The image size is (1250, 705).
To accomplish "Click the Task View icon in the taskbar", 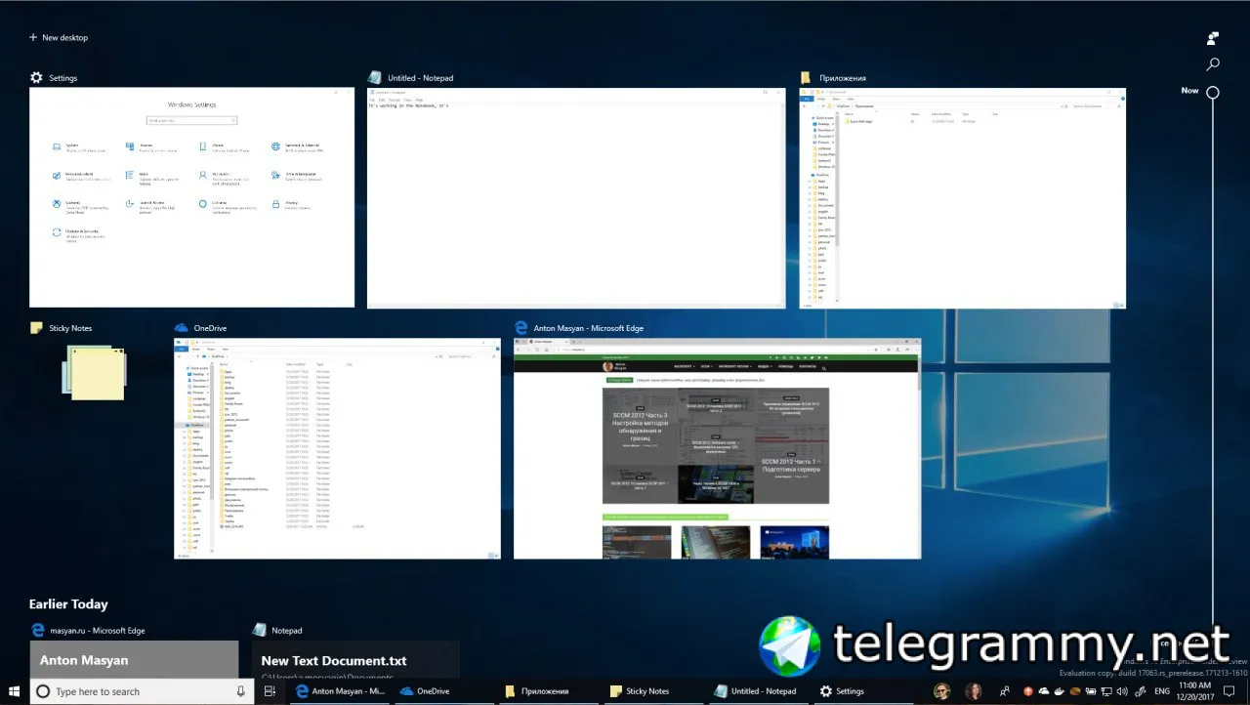I will (271, 691).
